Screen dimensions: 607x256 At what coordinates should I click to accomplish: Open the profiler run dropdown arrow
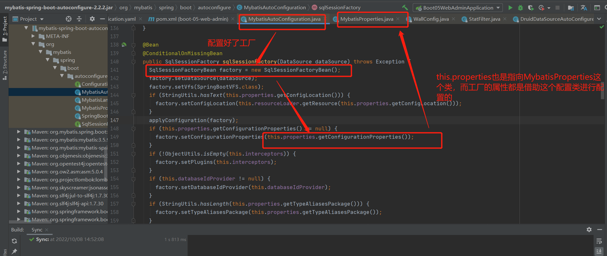549,8
